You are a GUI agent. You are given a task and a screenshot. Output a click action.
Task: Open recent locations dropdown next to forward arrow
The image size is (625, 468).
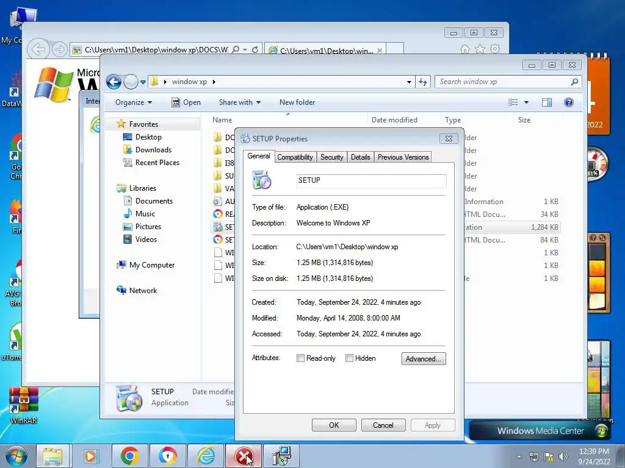143,82
